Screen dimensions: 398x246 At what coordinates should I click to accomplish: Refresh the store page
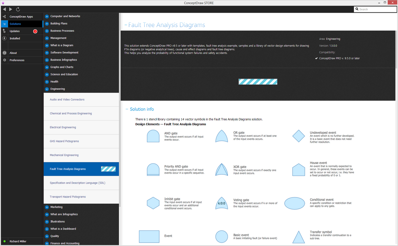(18, 9)
